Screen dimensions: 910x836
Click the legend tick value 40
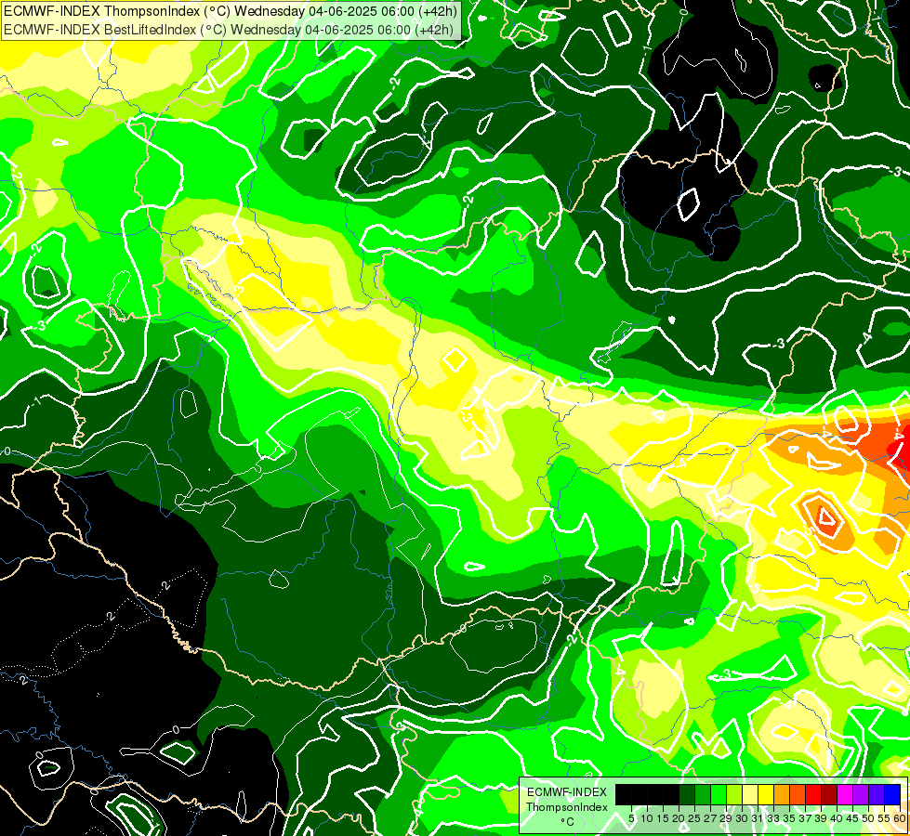837,818
